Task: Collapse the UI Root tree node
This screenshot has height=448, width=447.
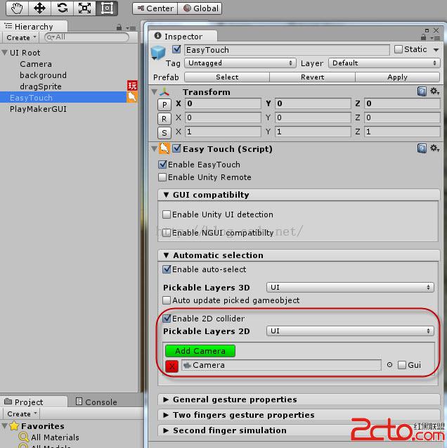Action: coord(4,53)
